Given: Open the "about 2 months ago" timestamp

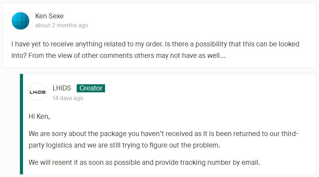Looking at the screenshot, I should [x=62, y=25].
